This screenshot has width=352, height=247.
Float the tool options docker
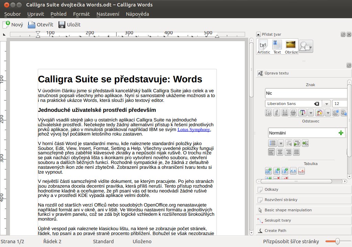pyautogui.click(x=349, y=65)
